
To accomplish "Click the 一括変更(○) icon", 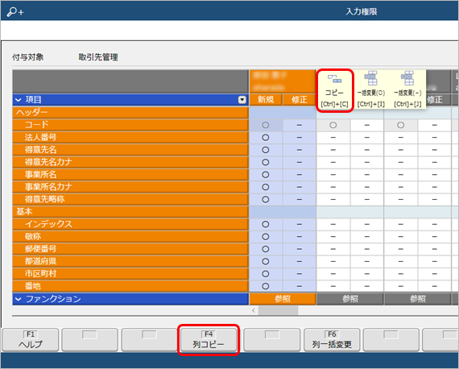I will click(371, 78).
